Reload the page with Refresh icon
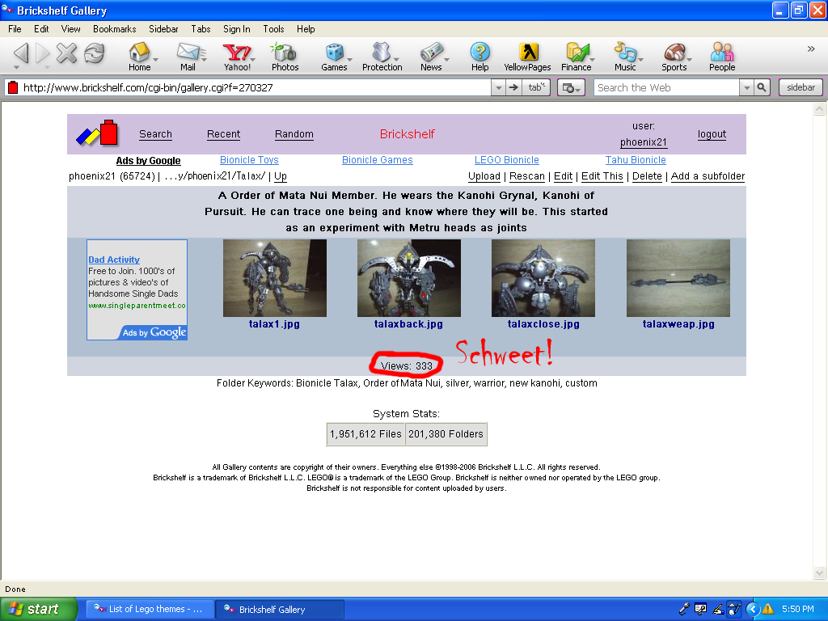This screenshot has width=828, height=621. [x=95, y=53]
